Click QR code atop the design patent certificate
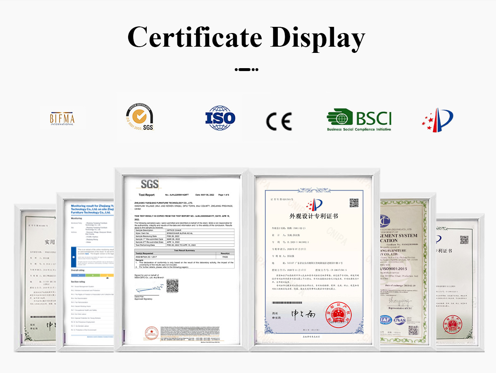The width and height of the screenshot is (496, 373). point(354,203)
